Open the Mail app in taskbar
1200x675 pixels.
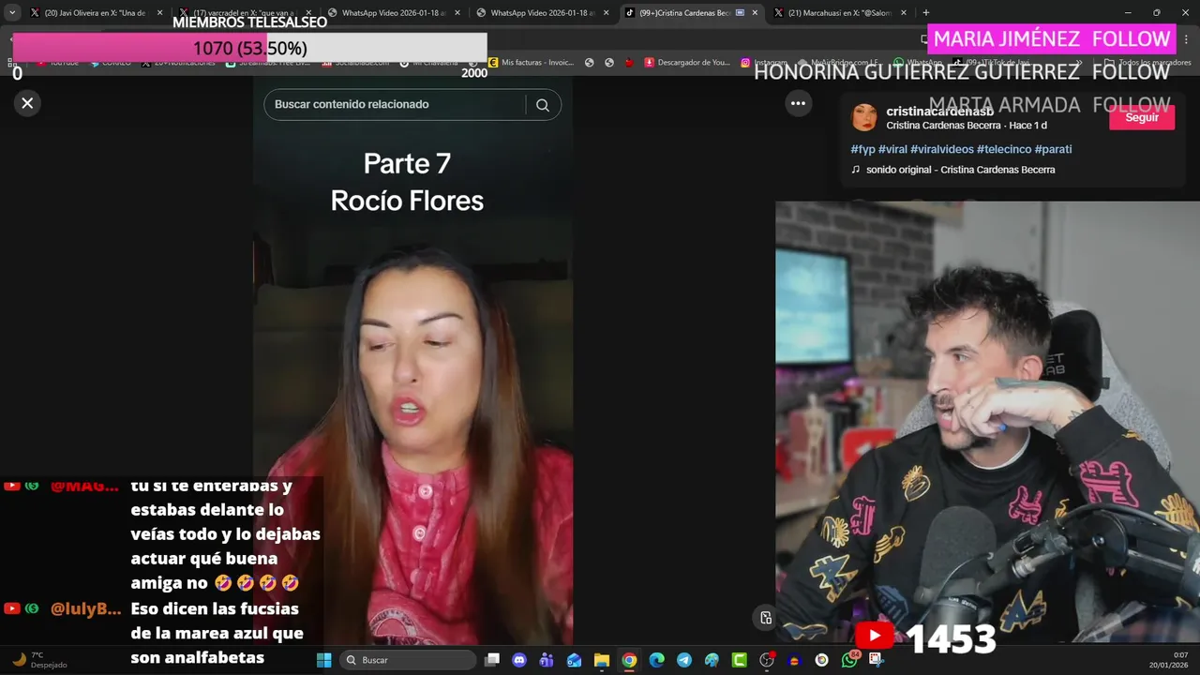pyautogui.click(x=574, y=660)
